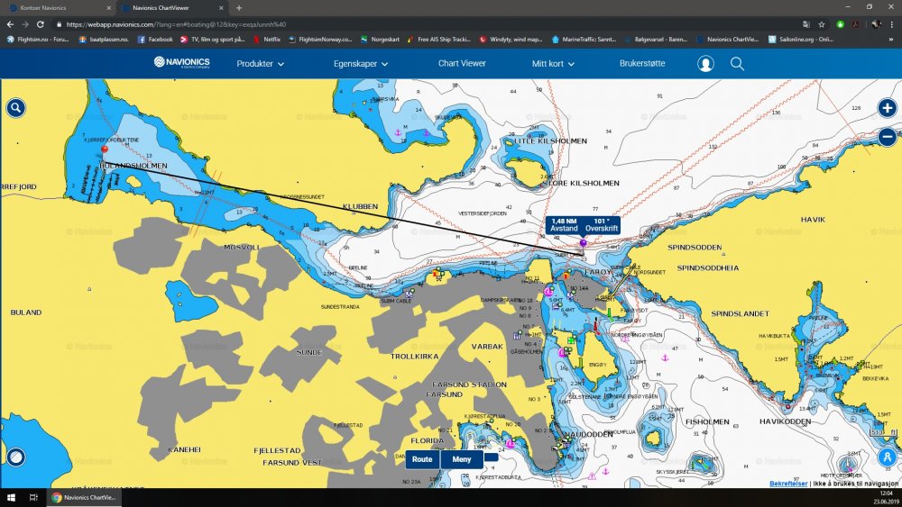Click the Navionics logo
Viewport: 902px width, 507px height.
tap(182, 62)
